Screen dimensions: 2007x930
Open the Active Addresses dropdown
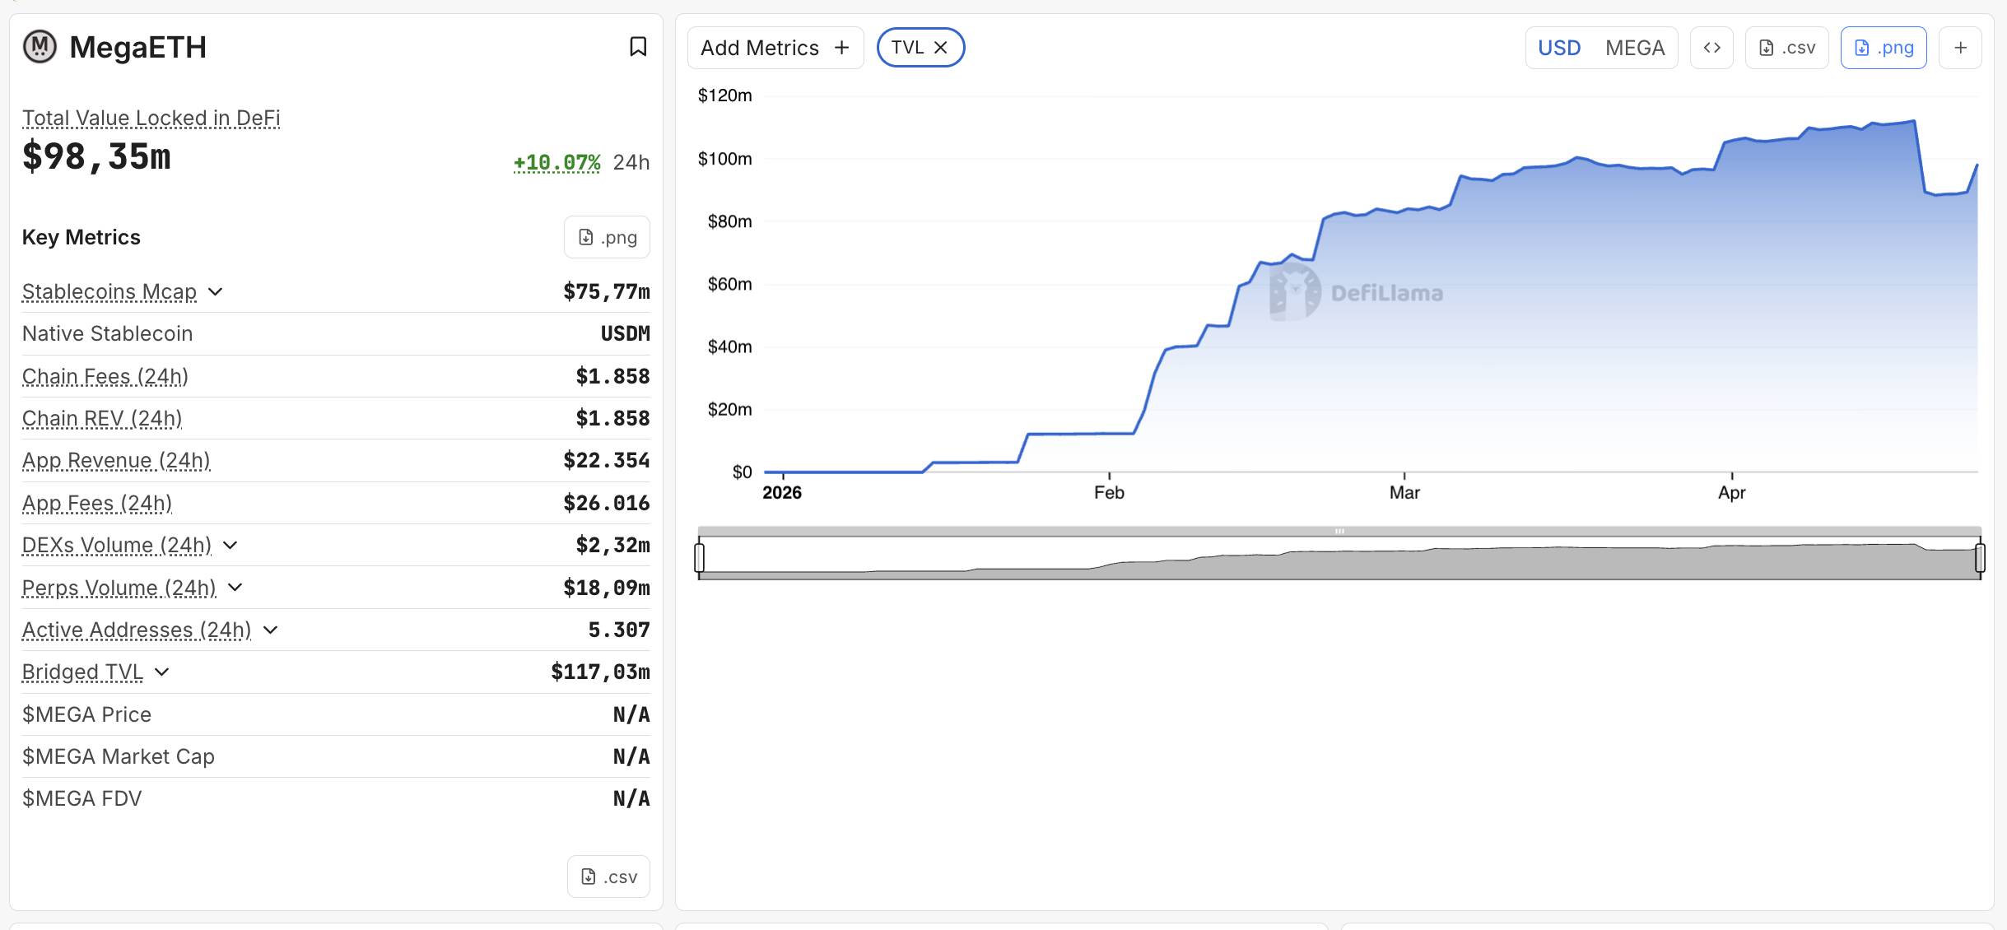272,630
